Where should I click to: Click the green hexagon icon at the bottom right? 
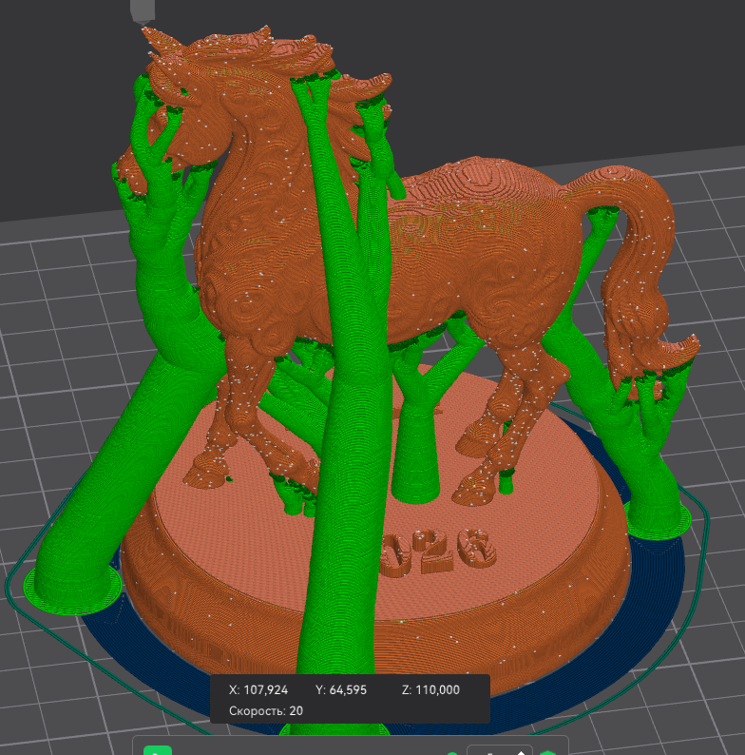(547, 751)
